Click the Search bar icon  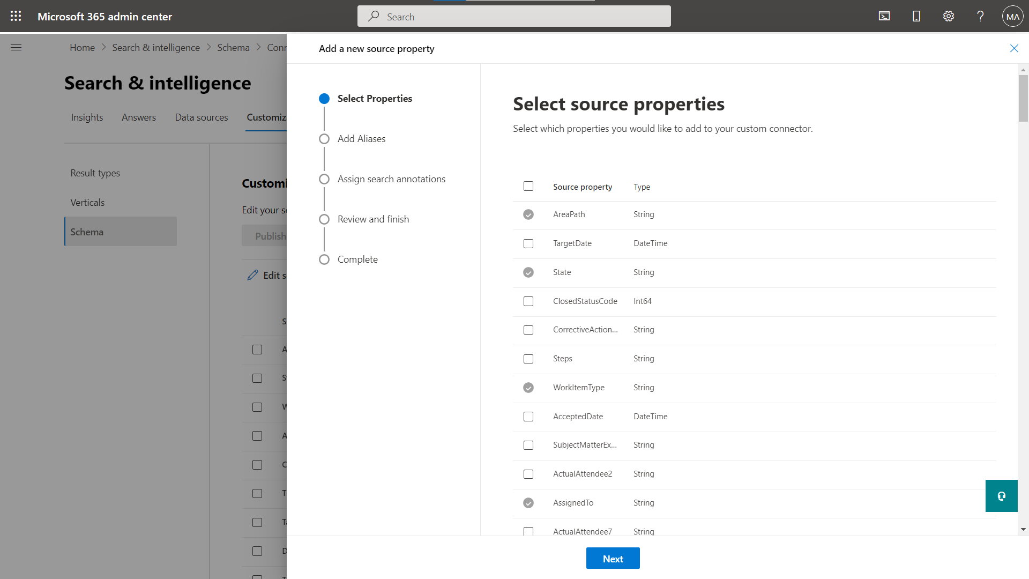(x=375, y=16)
